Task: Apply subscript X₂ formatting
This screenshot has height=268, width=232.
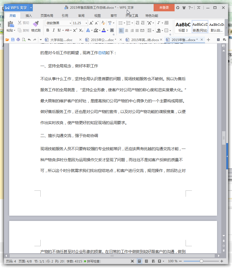Action: click(81, 31)
